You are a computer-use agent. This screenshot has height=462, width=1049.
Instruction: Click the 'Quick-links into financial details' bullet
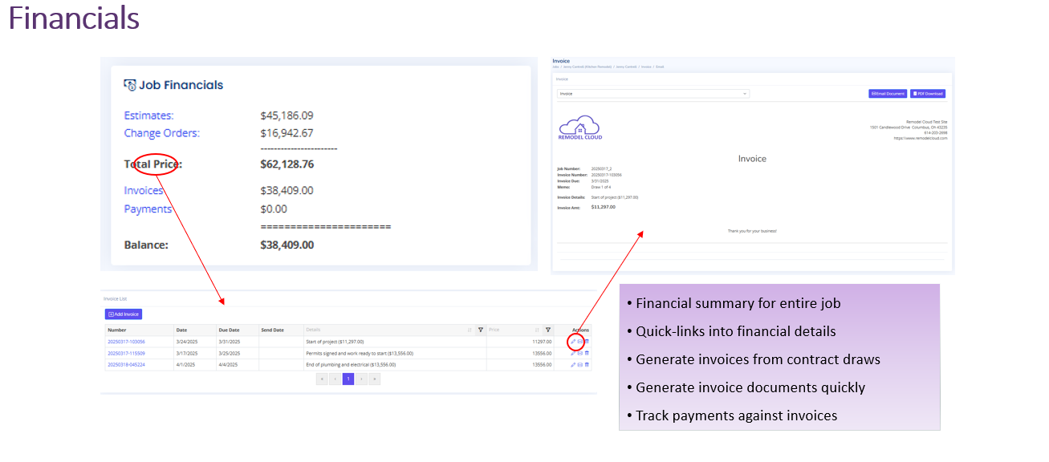click(735, 331)
